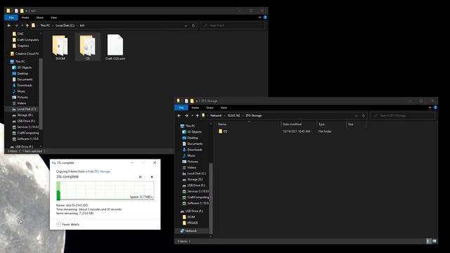Open View tab in ZFS-Storage window

[x=224, y=108]
